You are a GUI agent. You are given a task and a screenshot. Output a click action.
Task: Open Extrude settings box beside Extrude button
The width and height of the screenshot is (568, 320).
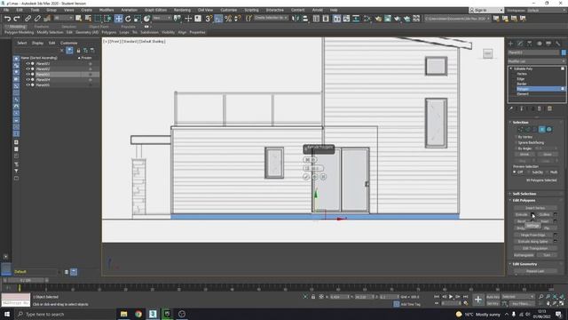pyautogui.click(x=532, y=214)
